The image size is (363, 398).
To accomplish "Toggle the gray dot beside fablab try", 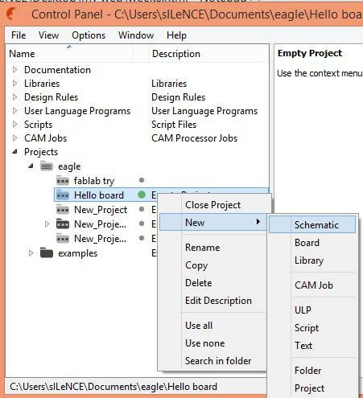I will pyautogui.click(x=142, y=180).
